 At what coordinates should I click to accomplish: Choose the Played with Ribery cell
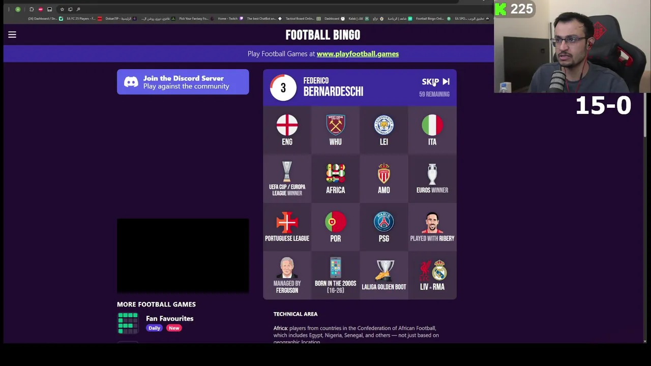coord(432,227)
